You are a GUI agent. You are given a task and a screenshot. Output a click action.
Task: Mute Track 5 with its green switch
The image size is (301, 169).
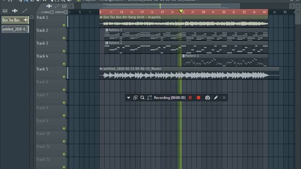(64, 77)
